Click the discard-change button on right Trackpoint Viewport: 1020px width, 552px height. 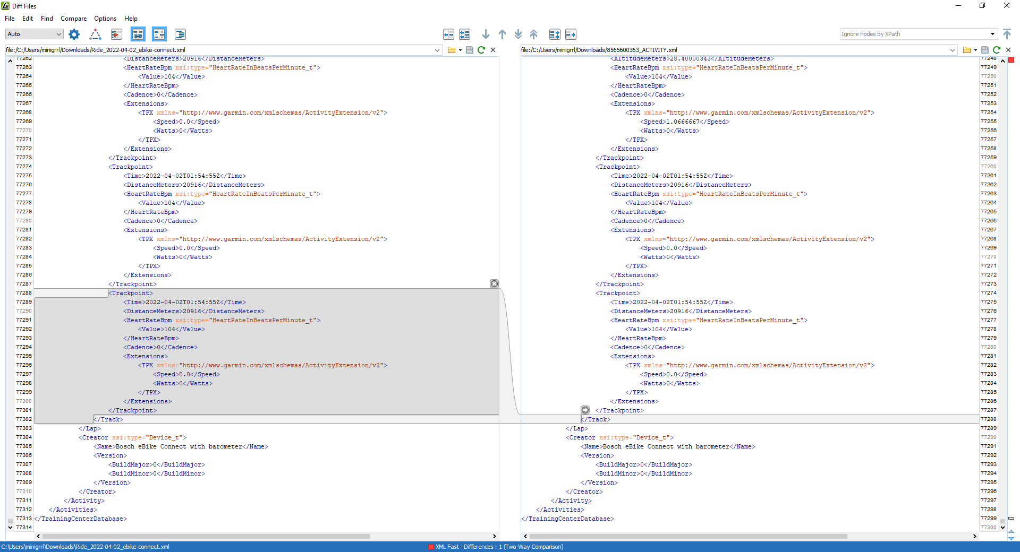pos(585,410)
